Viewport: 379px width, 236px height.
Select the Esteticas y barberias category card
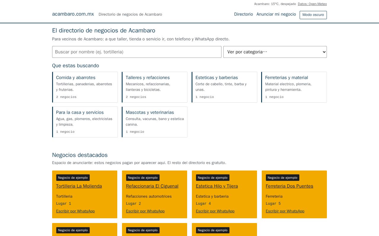pos(224,87)
